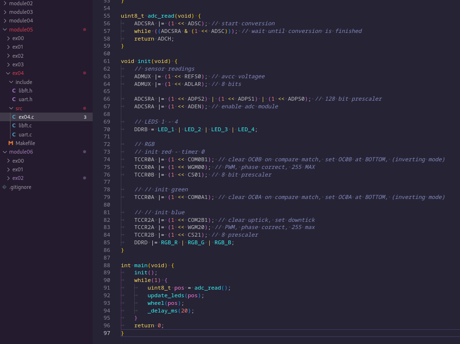460x344 pixels.
Task: Click line number 97 in the gutter
Action: tap(107, 333)
